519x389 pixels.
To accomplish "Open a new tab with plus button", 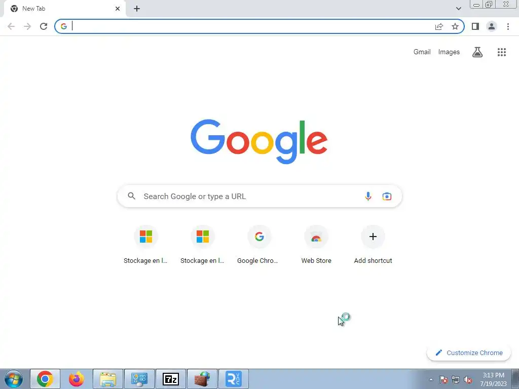I will point(137,9).
